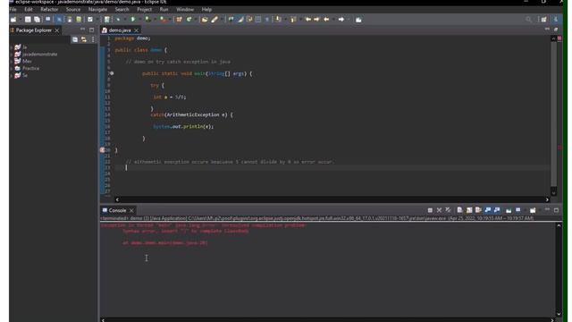Open the Forward navigation dropdown arrow
572x322 pixels.
point(348,20)
